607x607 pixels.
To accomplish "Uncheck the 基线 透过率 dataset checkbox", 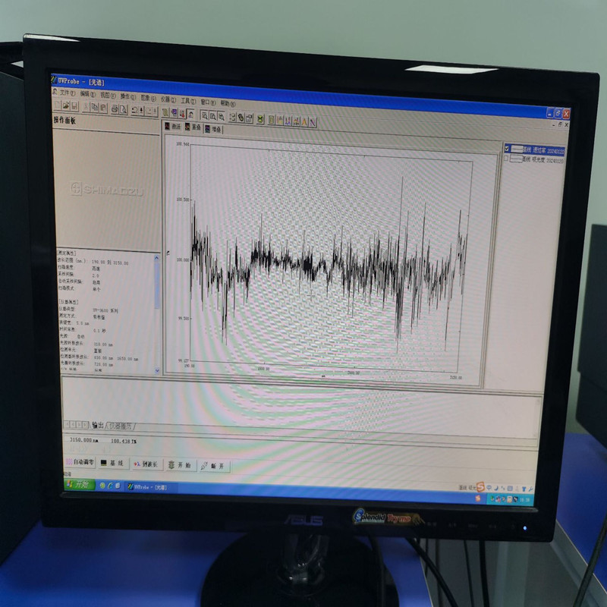I will [x=507, y=149].
